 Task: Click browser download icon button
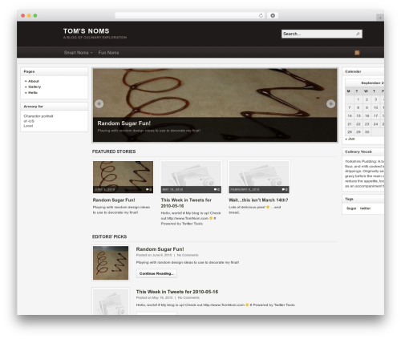click(x=273, y=15)
